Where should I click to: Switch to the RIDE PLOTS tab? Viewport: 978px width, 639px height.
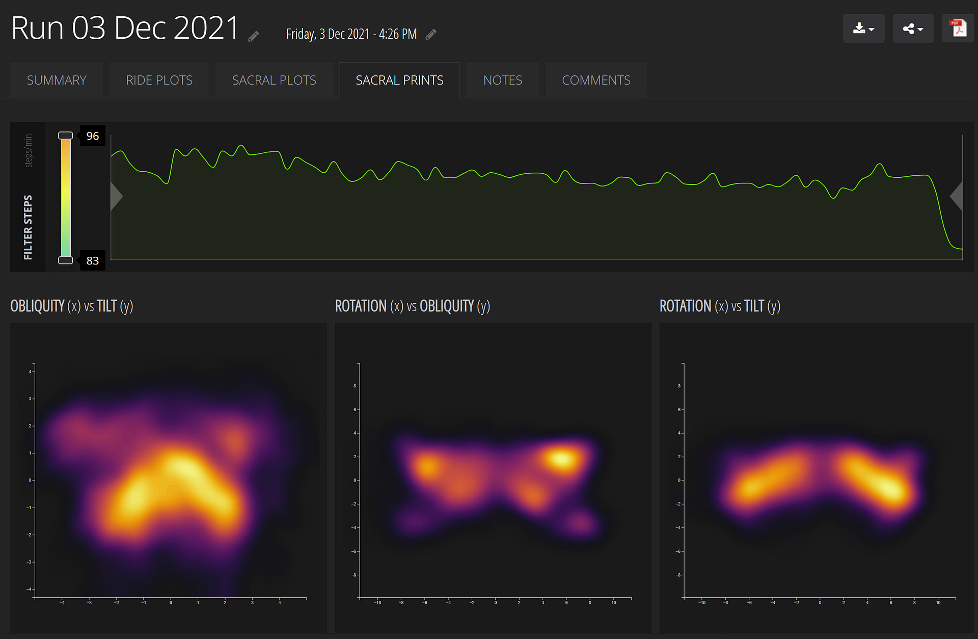pos(158,80)
